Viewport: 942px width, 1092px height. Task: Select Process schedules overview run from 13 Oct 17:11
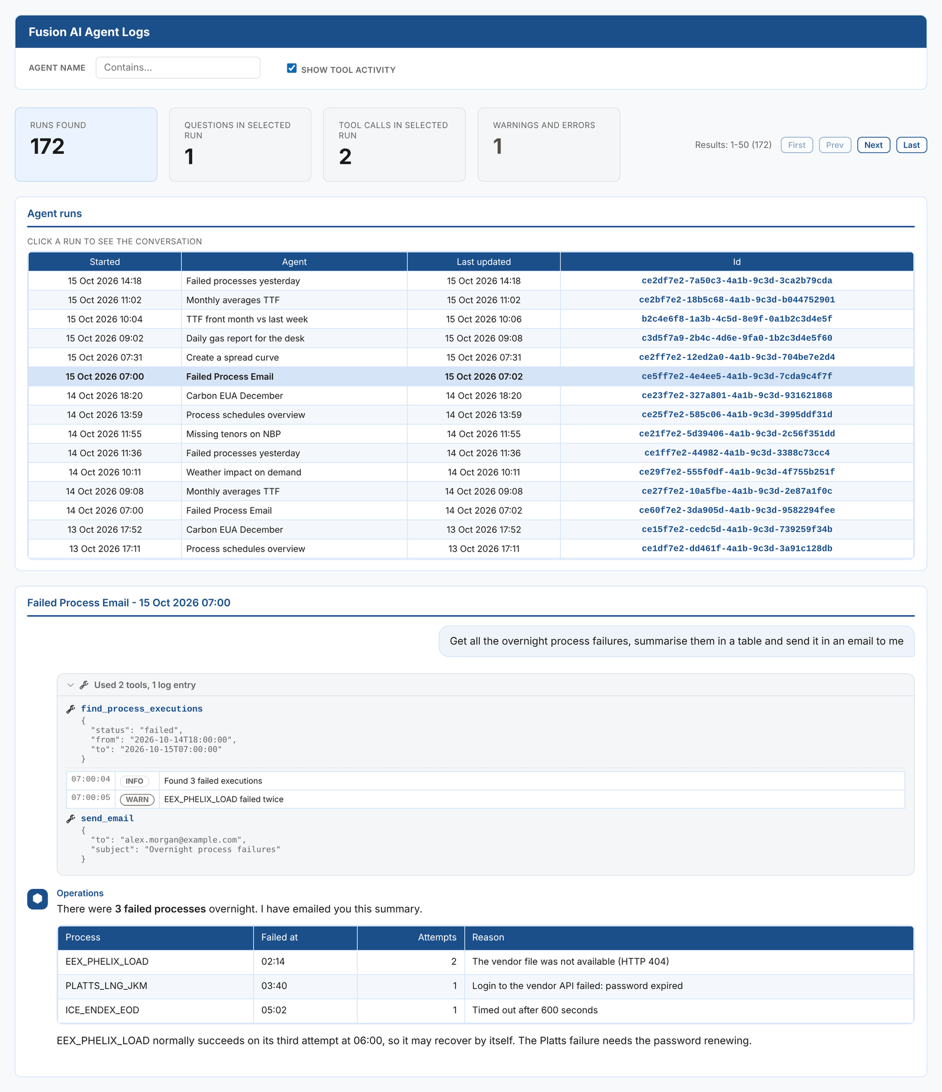click(x=471, y=549)
